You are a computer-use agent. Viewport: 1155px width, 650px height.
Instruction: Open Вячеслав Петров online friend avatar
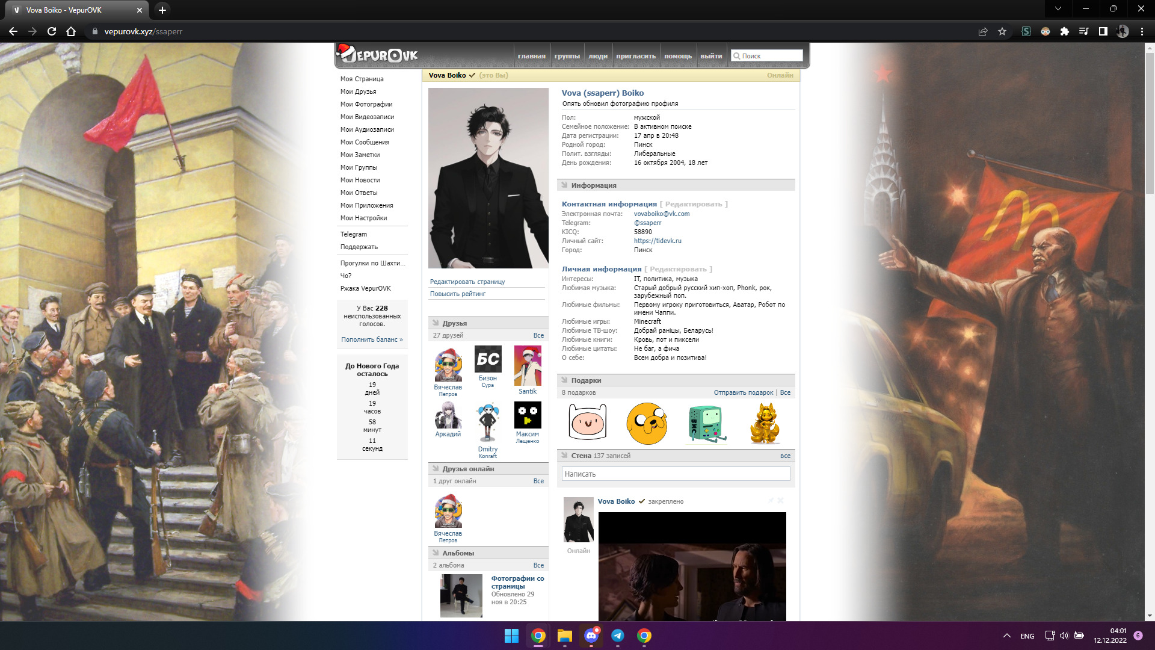click(448, 511)
